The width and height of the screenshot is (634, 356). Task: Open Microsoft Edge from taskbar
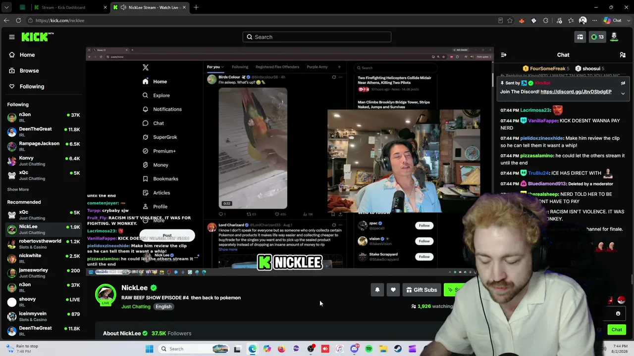click(253, 349)
